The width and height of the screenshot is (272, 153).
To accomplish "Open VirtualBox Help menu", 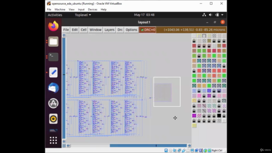I will pos(104,9).
